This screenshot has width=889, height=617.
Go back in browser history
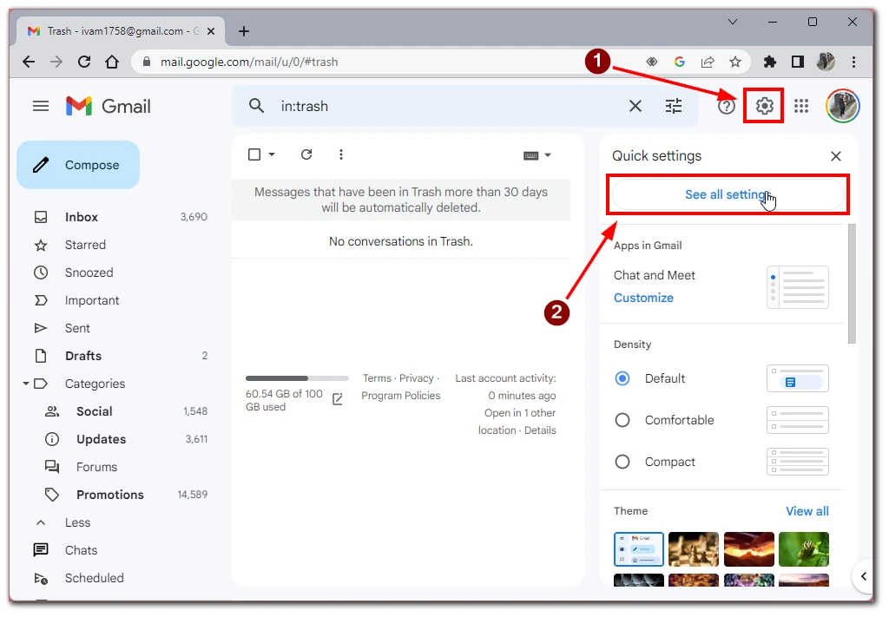pos(29,62)
